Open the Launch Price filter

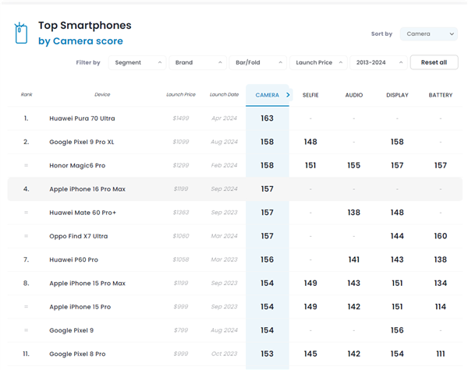[319, 62]
